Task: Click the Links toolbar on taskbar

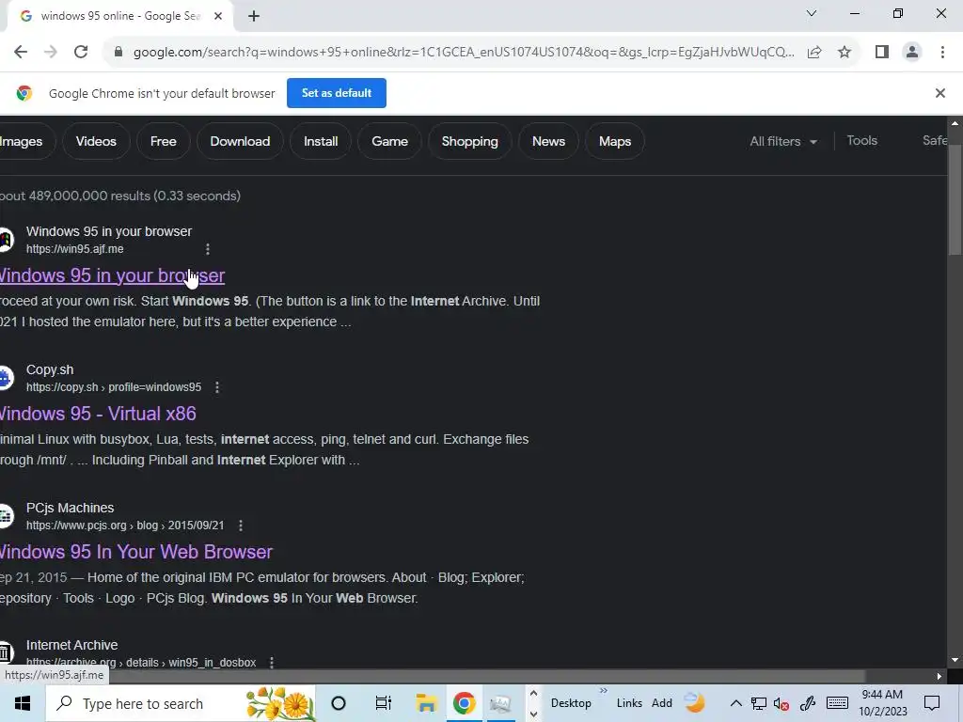Action: coord(629,703)
